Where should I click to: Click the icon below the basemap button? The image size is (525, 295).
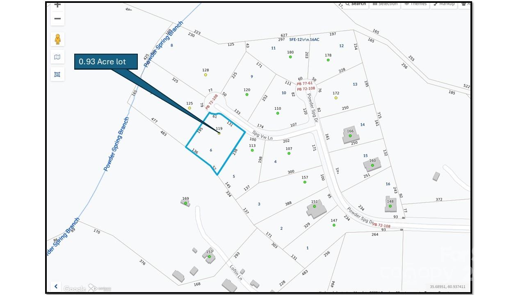[x=57, y=74]
